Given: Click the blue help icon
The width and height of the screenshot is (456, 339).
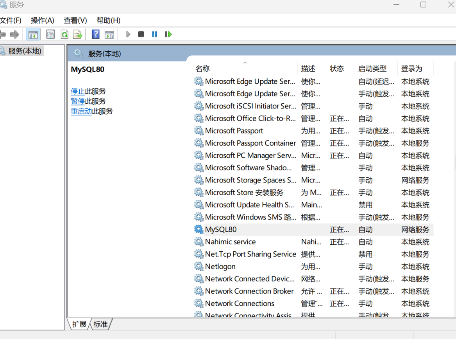Looking at the screenshot, I should pos(95,34).
